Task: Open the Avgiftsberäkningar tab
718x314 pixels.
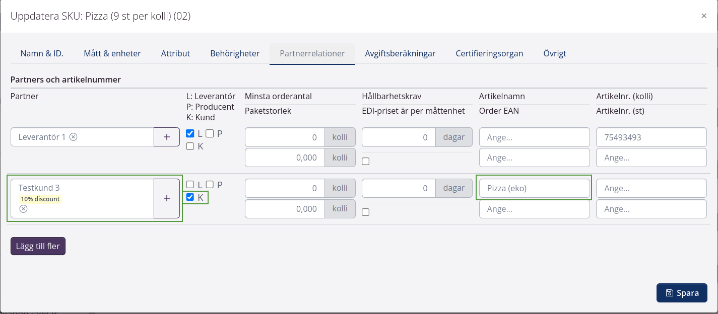Action: point(400,53)
